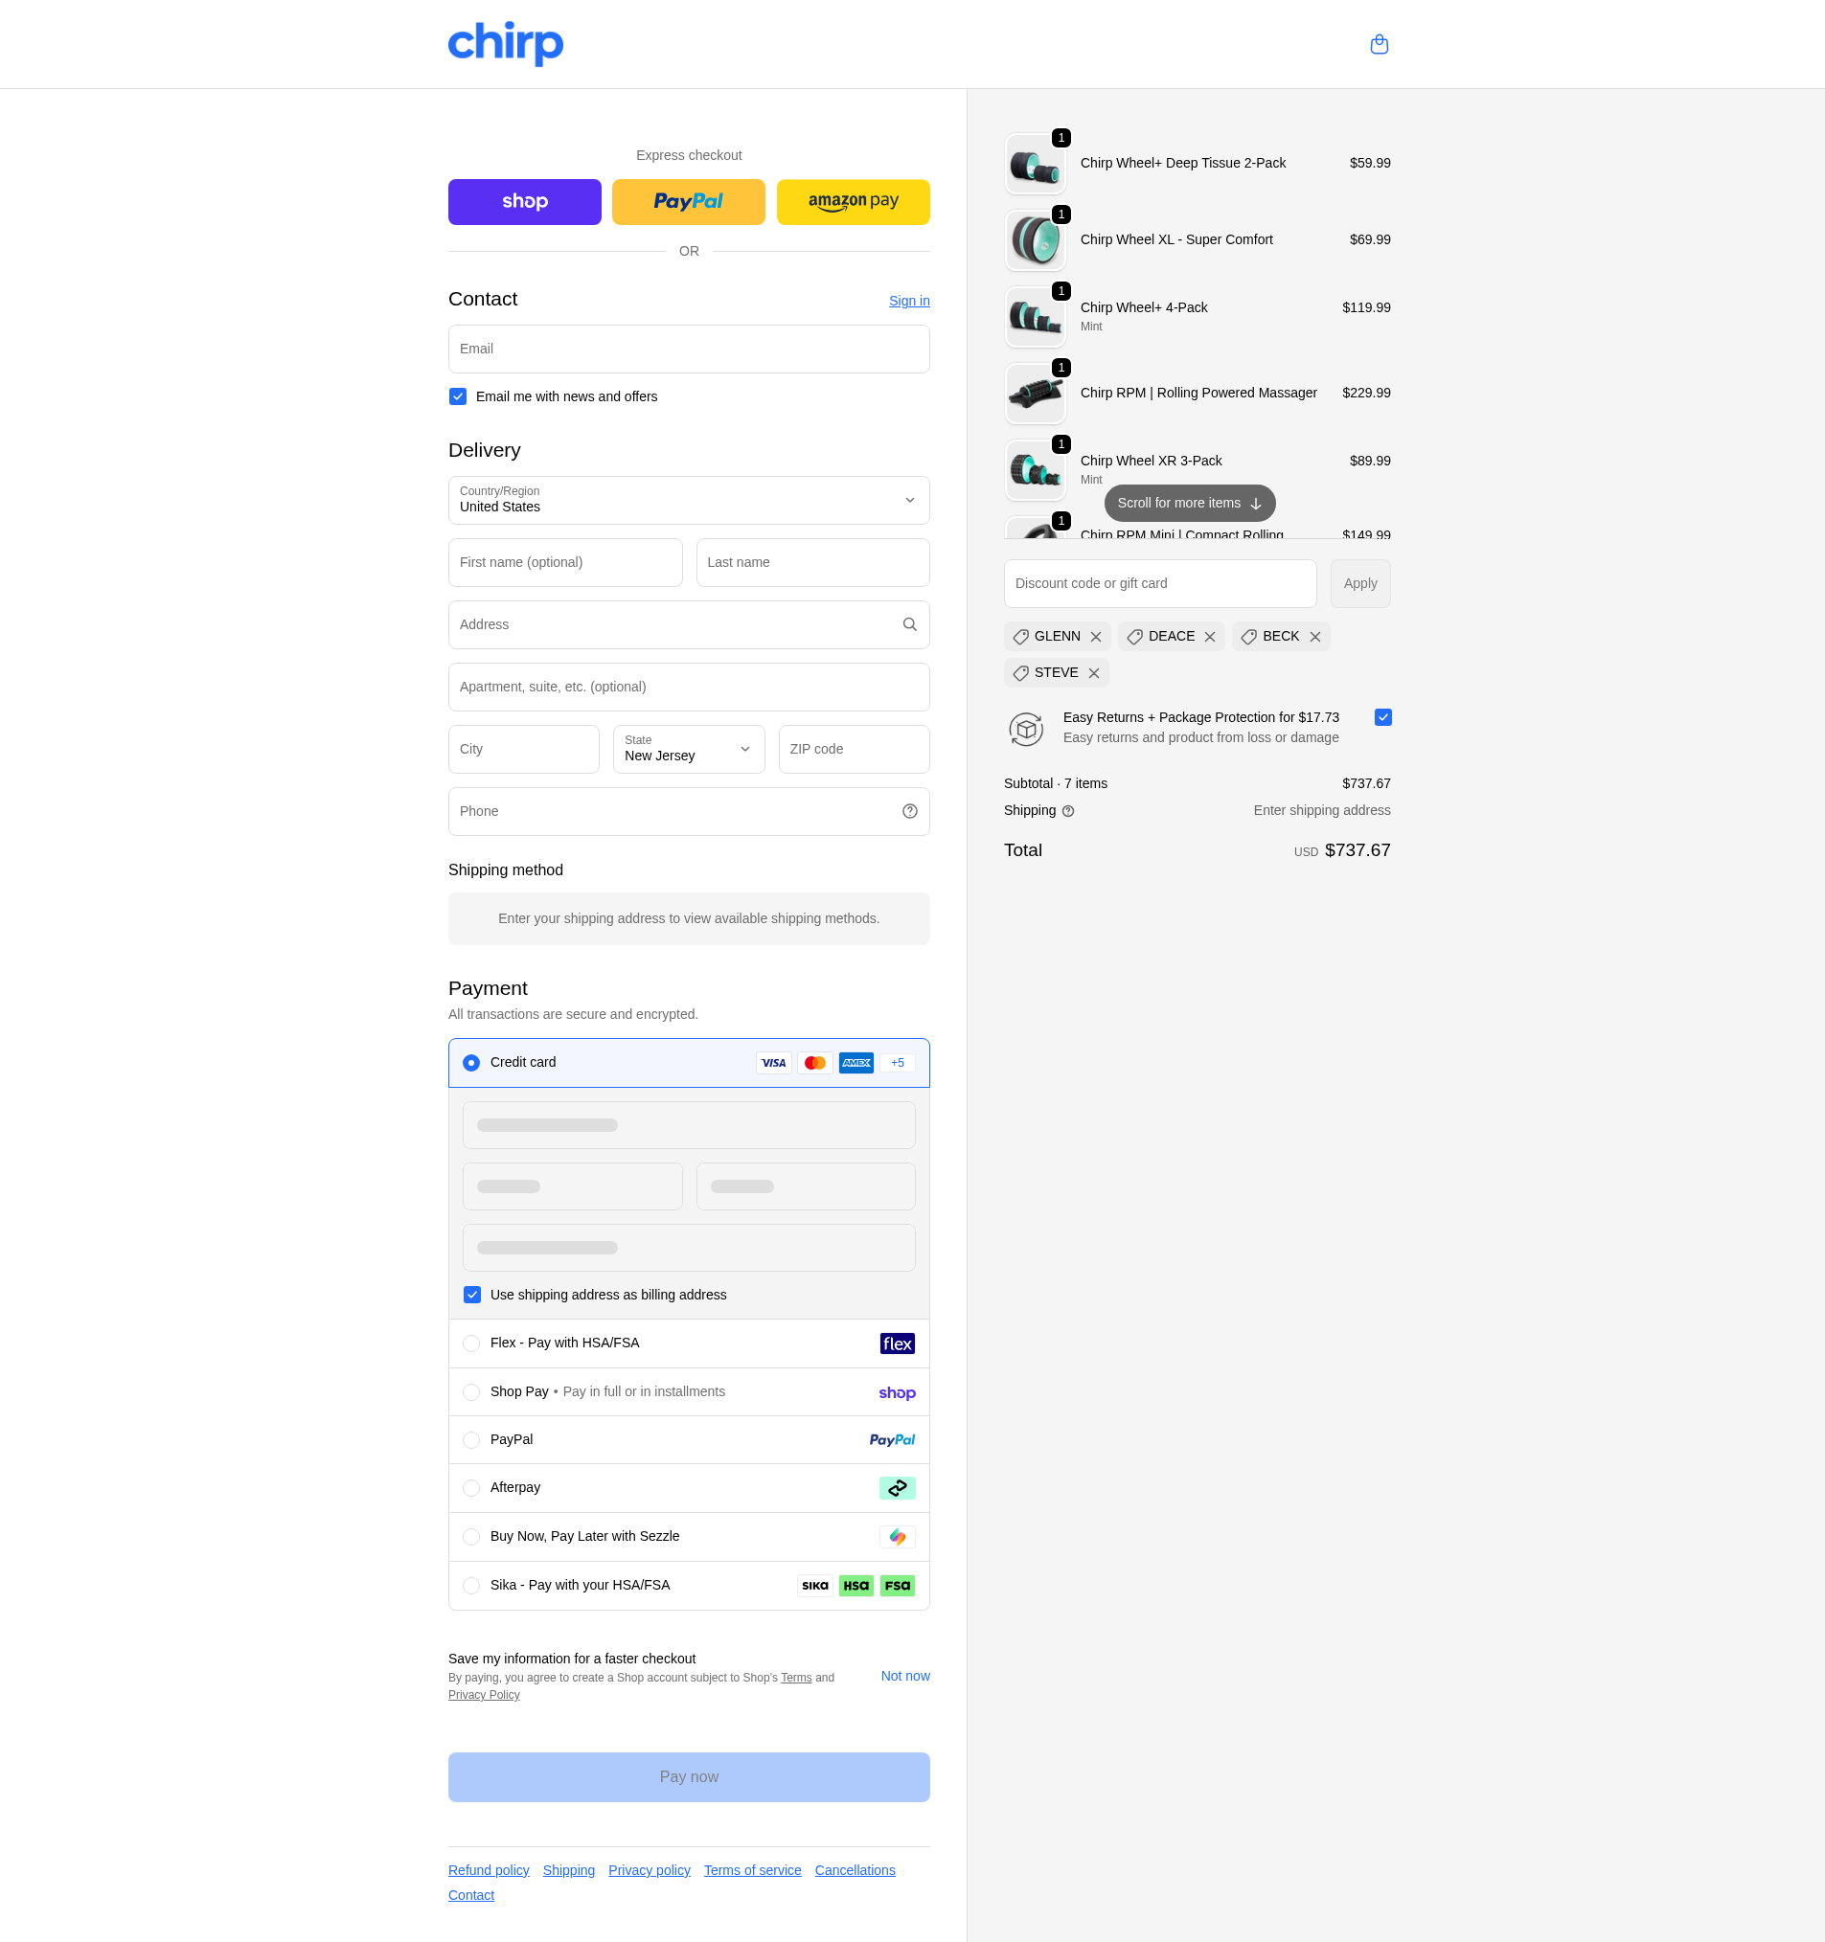Open the shopping bag cart icon
Screen dimensions: 1825x1942
coord(1379,44)
